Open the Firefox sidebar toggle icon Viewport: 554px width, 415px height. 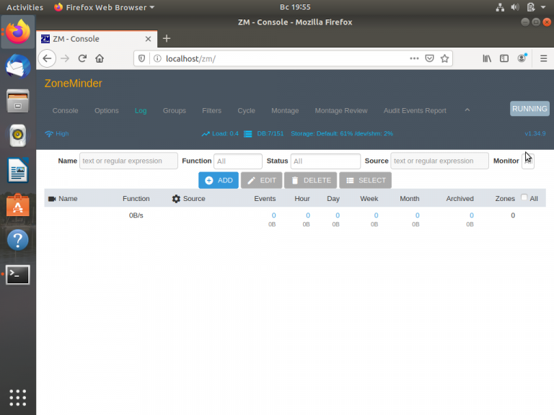coord(504,58)
